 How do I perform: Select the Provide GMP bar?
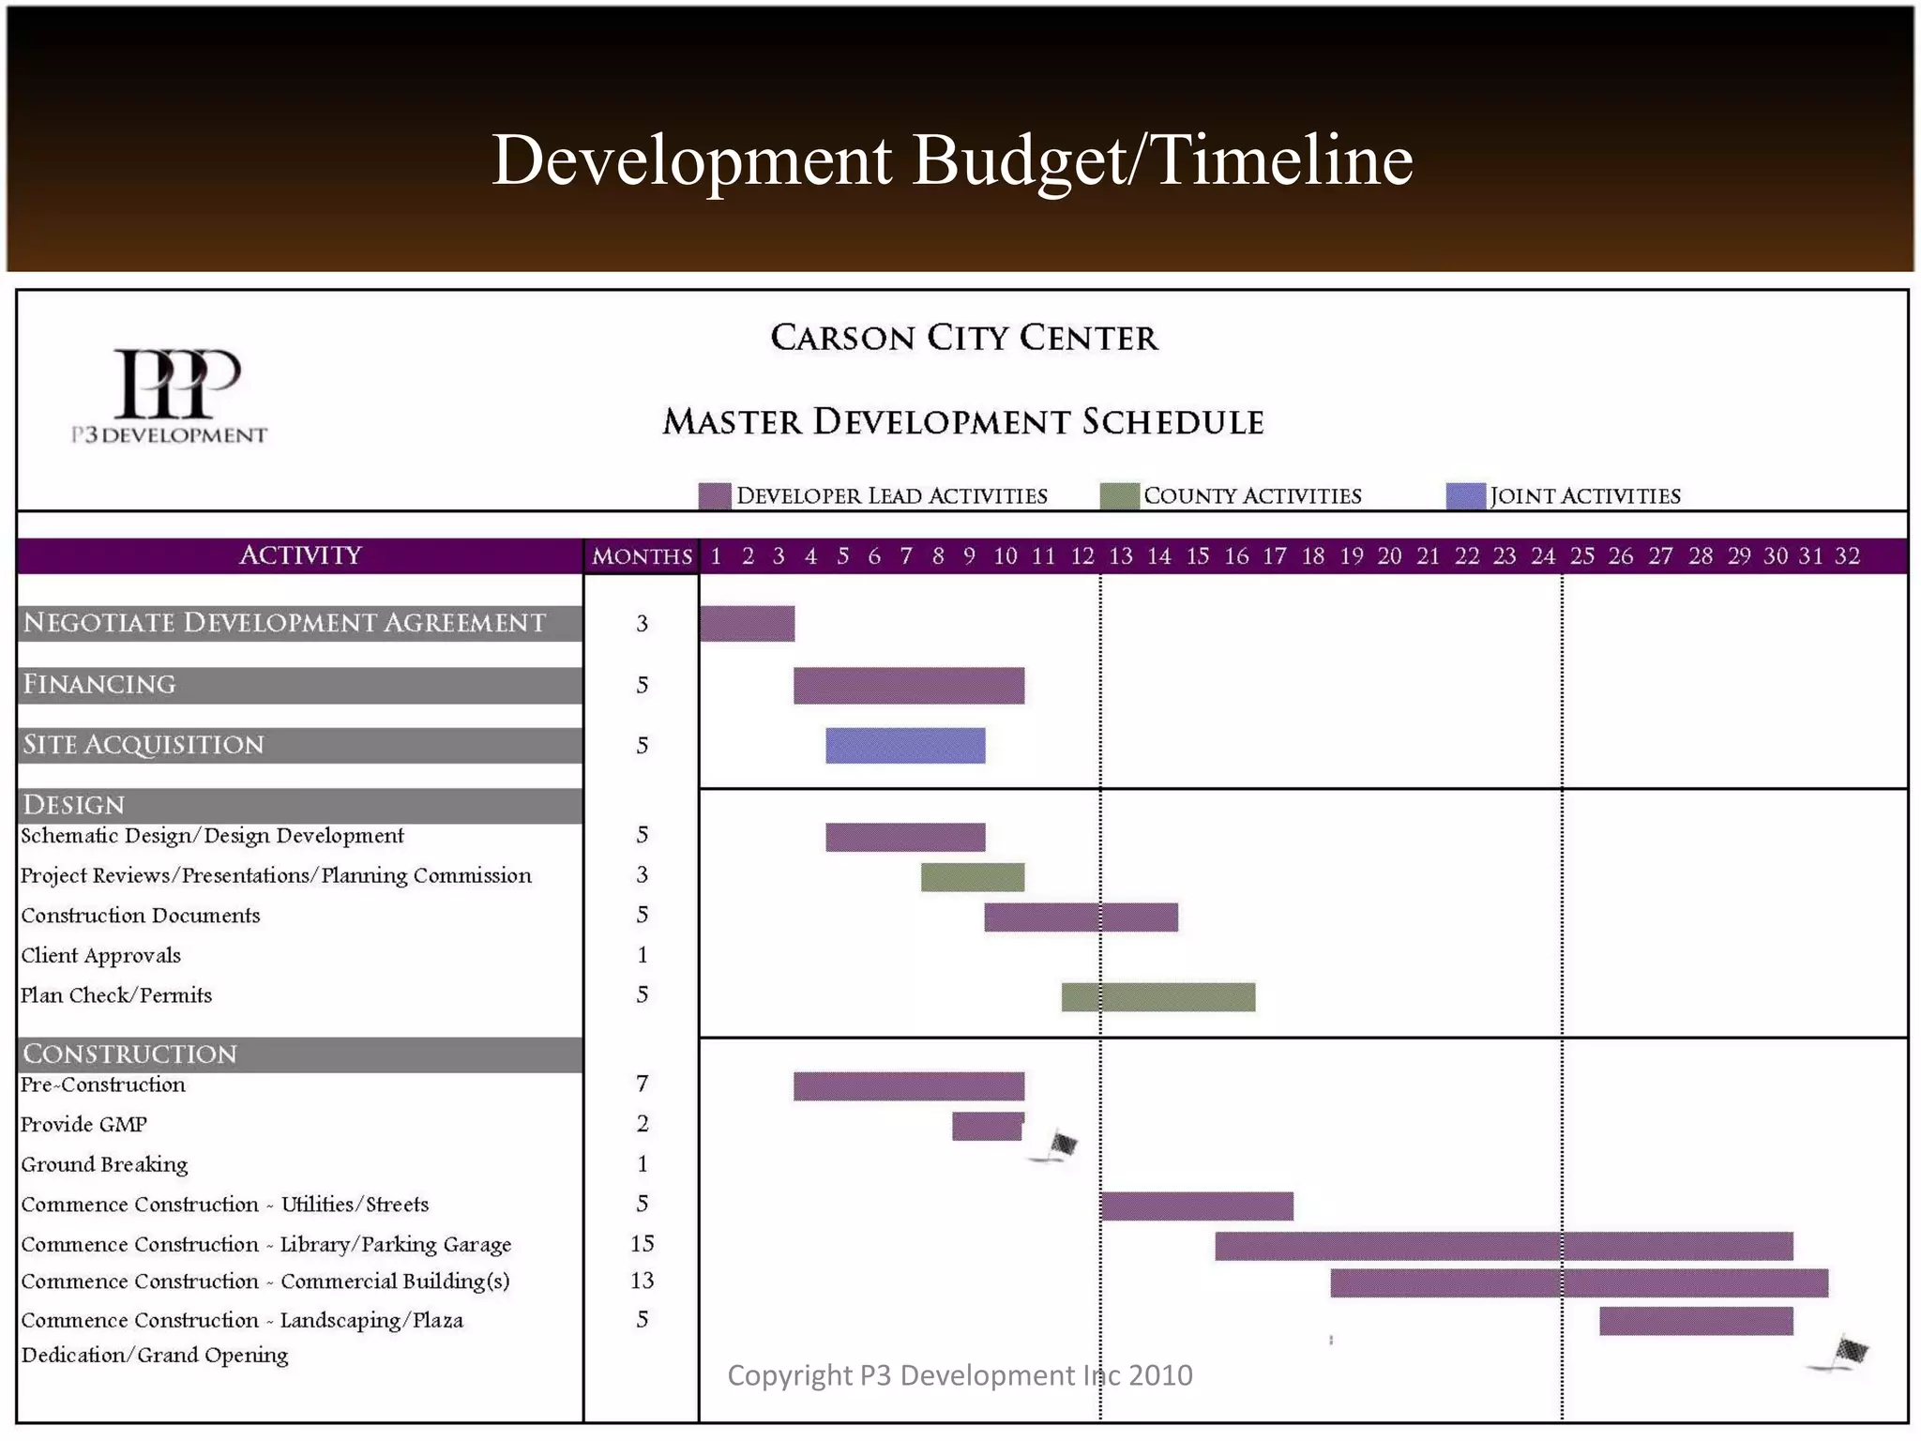click(988, 1127)
